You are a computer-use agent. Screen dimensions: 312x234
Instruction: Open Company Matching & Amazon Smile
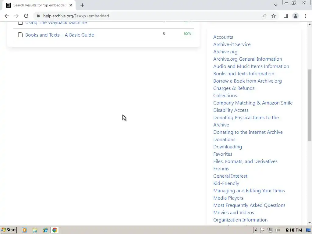(253, 103)
